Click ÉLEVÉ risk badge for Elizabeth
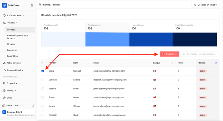The width and height of the screenshot is (223, 121). (x=203, y=115)
